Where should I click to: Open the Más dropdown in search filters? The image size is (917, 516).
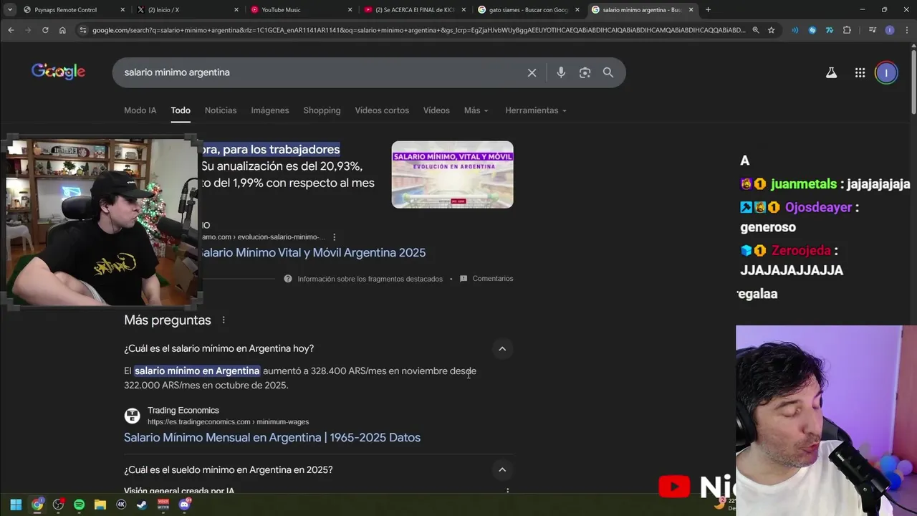[x=476, y=110]
